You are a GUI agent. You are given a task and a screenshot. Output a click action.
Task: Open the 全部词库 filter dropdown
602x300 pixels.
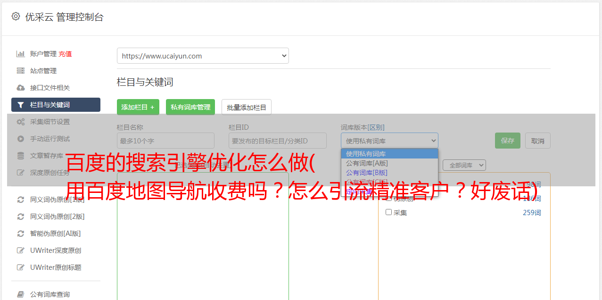pyautogui.click(x=464, y=165)
